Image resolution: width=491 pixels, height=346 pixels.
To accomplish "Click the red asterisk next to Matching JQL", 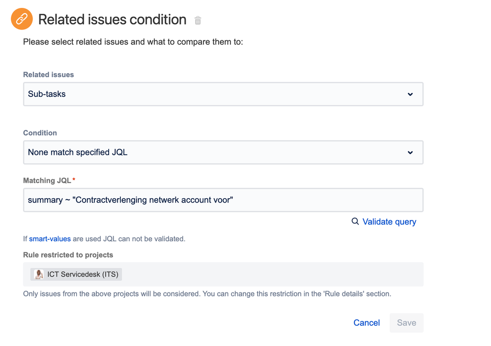I will point(73,178).
